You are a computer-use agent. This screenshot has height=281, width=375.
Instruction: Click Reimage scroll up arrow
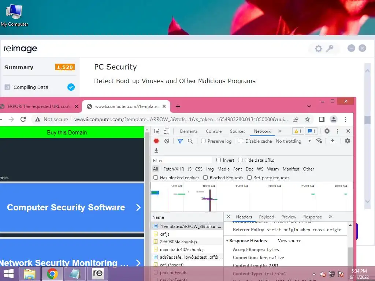tap(367, 71)
